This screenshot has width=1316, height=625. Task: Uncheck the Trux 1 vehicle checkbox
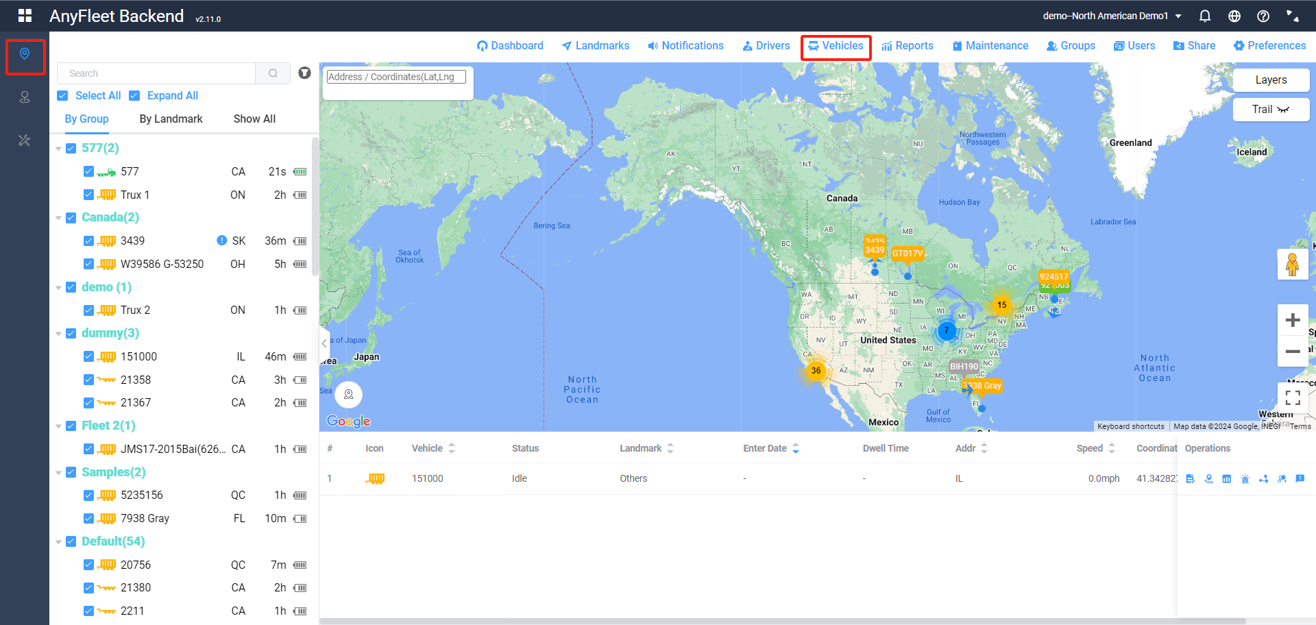click(88, 195)
